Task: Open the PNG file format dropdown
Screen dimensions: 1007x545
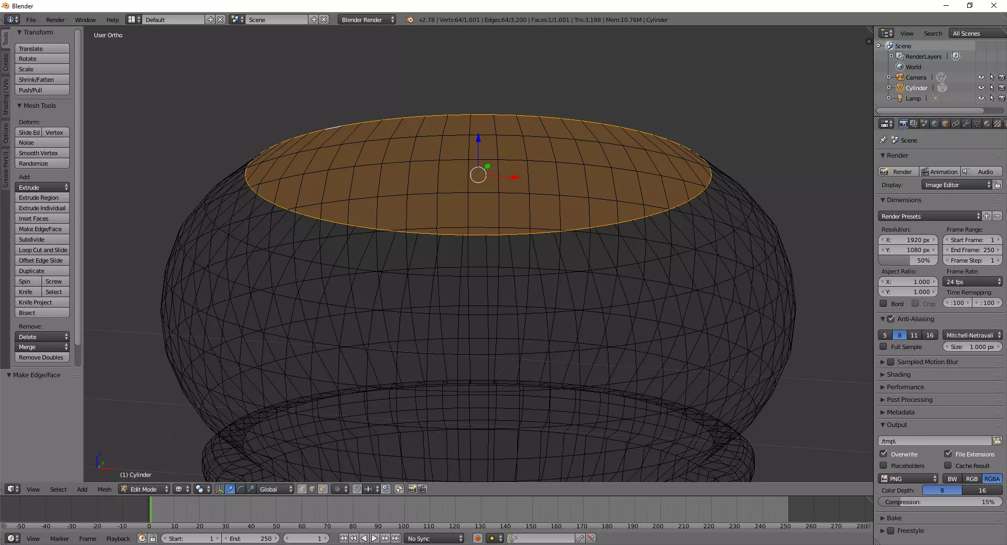Action: [908, 478]
